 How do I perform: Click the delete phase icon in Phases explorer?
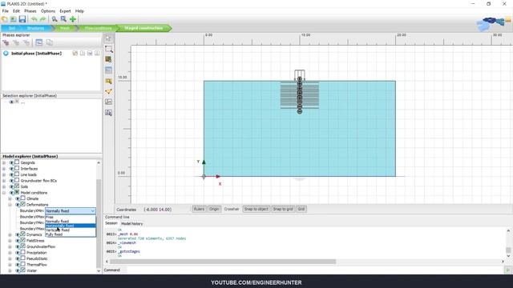[26, 42]
